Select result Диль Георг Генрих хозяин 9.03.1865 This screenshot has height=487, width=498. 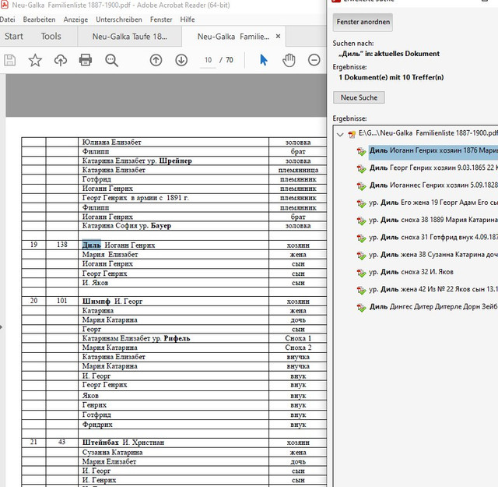pyautogui.click(x=433, y=168)
